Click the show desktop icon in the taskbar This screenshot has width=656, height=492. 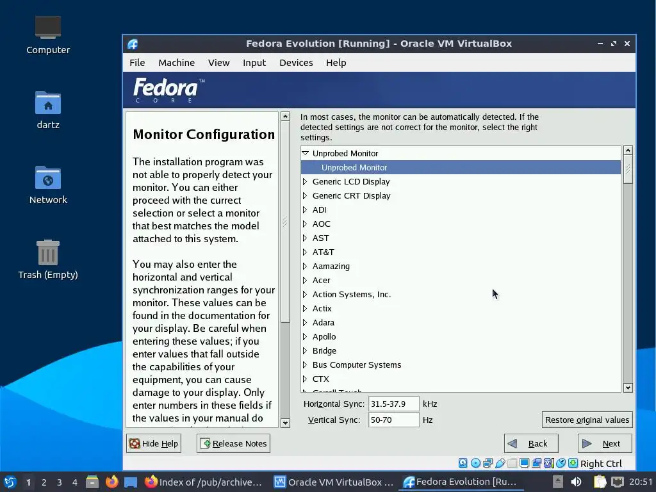pos(131,482)
